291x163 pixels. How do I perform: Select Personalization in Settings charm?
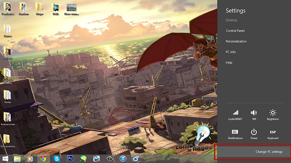tap(236, 41)
